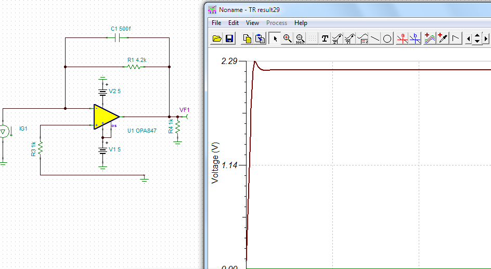Image resolution: width=491 pixels, height=269 pixels.
Task: Toggle the dotted grid display button
Action: tap(312, 39)
